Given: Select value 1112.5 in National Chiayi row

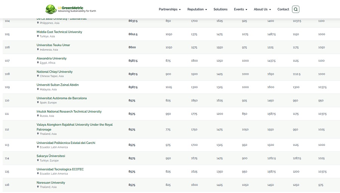Looking at the screenshot, I should click(x=297, y=74).
